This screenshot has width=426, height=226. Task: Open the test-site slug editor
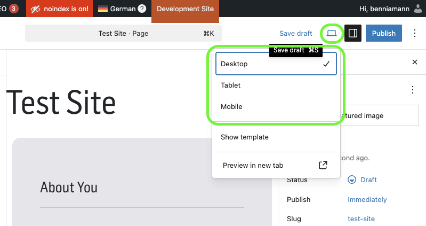pyautogui.click(x=361, y=219)
